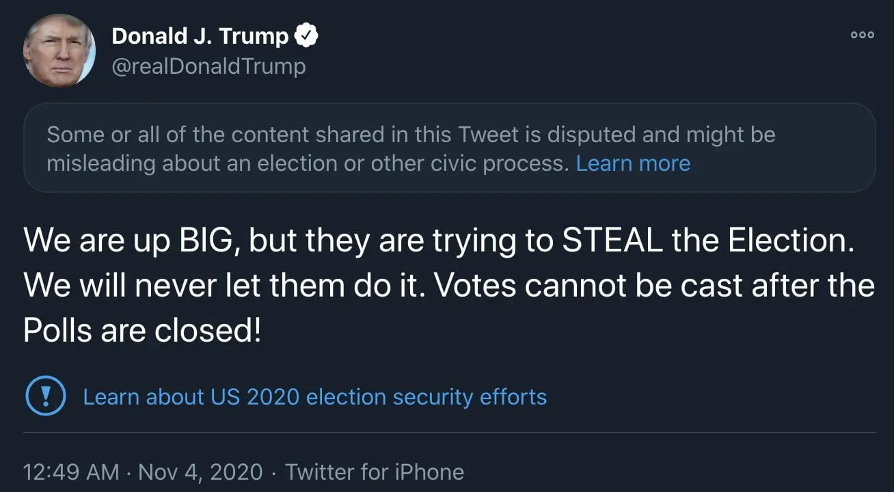Click the blue verified badge icon
Image resolution: width=894 pixels, height=492 pixels.
pyautogui.click(x=306, y=36)
